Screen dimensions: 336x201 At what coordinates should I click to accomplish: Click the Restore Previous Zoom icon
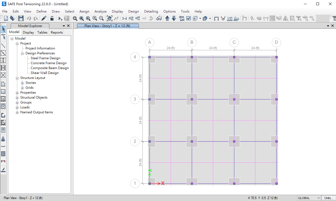click(x=88, y=18)
